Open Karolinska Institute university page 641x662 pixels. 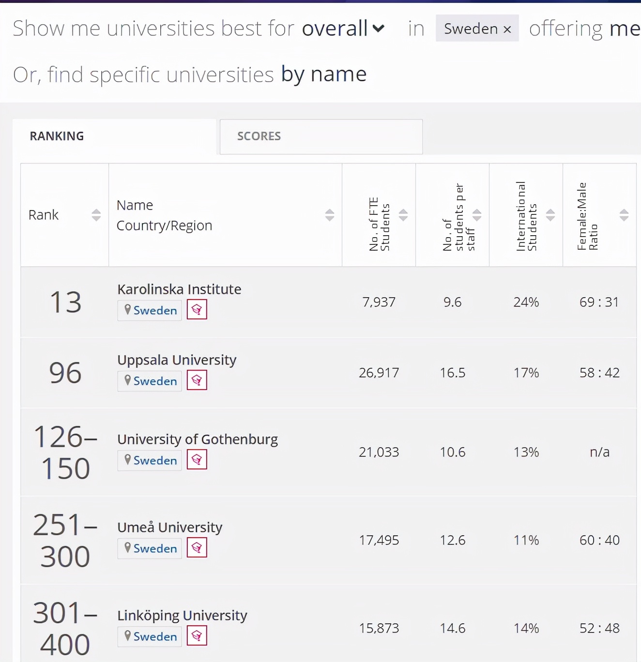click(x=179, y=289)
